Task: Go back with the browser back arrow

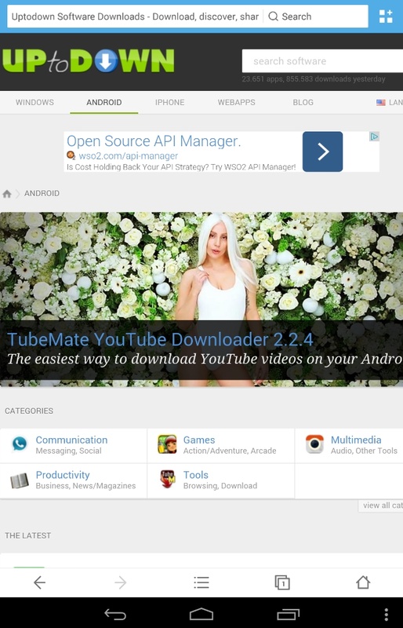Action: click(40, 582)
